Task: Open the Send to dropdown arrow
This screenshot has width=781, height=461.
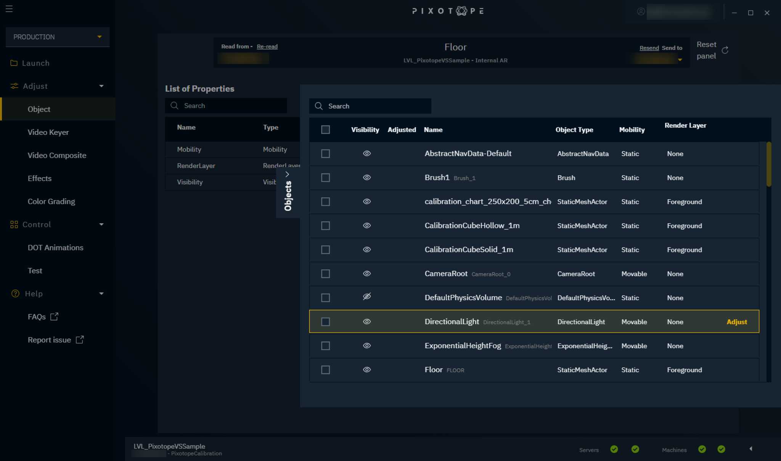Action: 680,60
